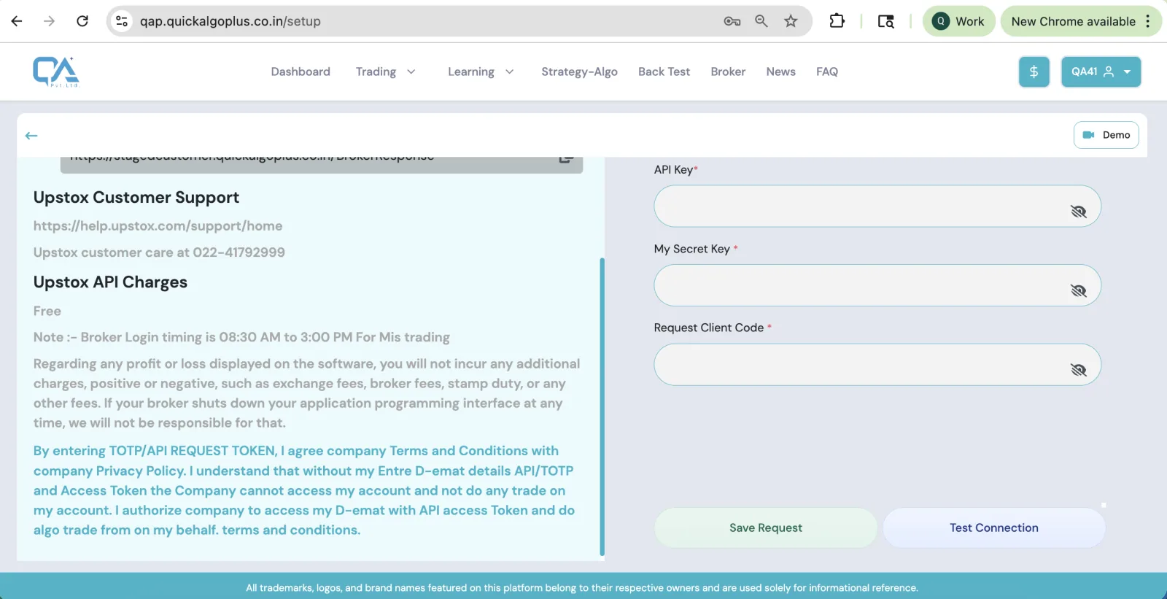Click the Upstox API Charges heading
The width and height of the screenshot is (1167, 599).
pyautogui.click(x=110, y=282)
